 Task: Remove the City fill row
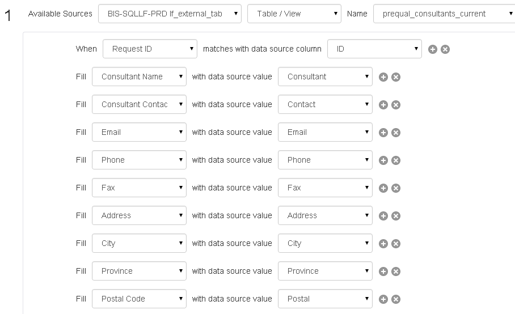(x=396, y=244)
